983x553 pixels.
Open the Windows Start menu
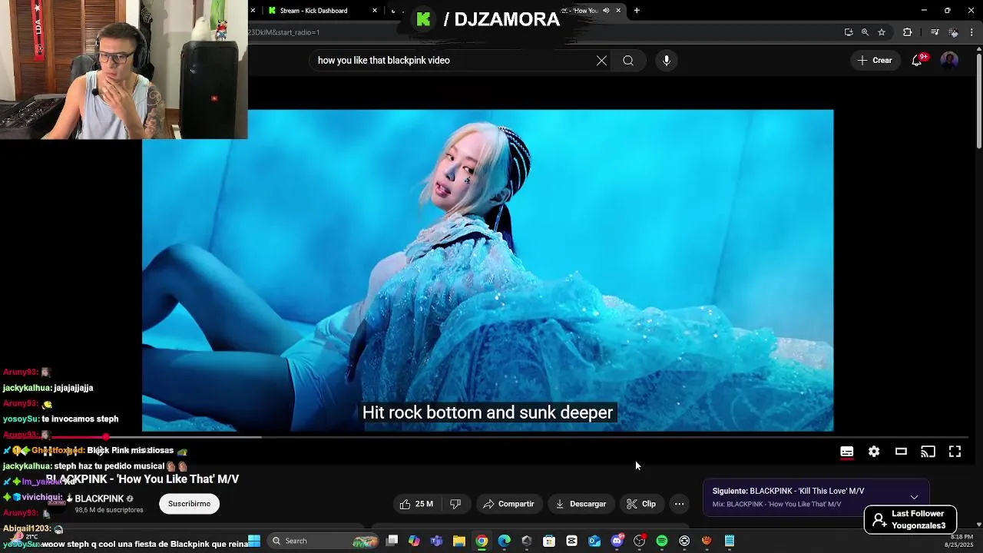click(x=254, y=541)
